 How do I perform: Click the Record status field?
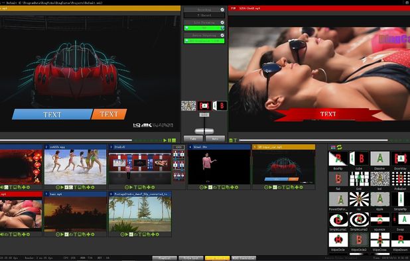click(x=204, y=15)
